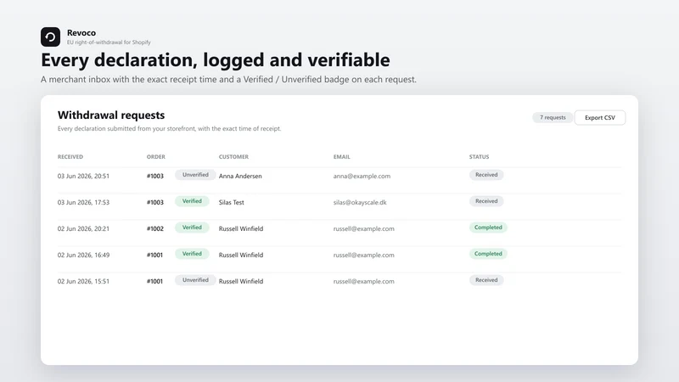
Task: Open order #1002
Action: click(x=155, y=228)
